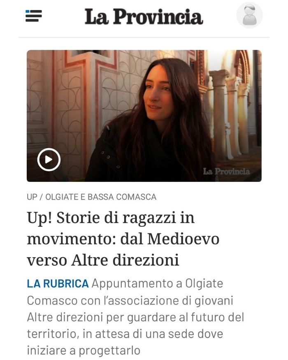
Task: Open the 'Up! Storie di ragazzi in' headline
Action: tap(111, 218)
